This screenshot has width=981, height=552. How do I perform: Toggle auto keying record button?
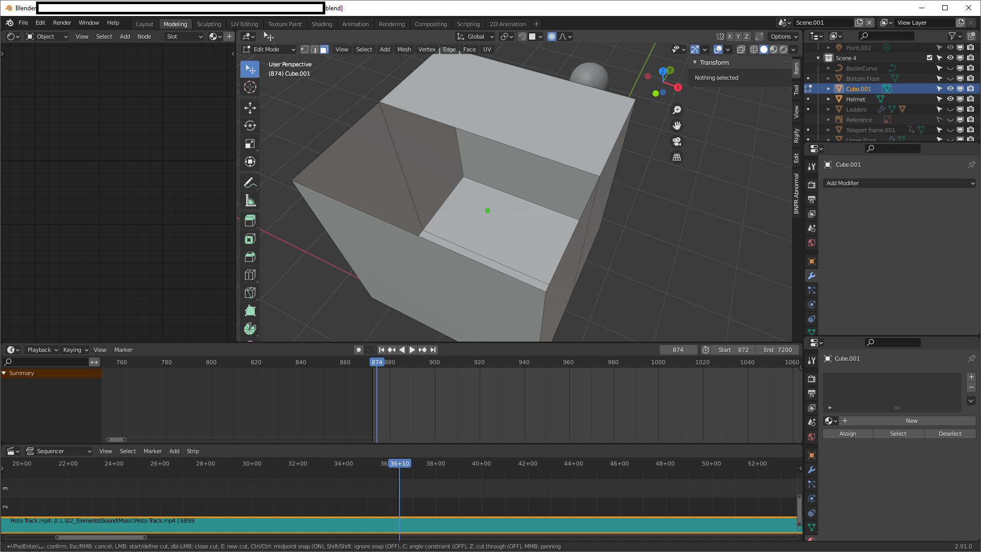click(359, 350)
